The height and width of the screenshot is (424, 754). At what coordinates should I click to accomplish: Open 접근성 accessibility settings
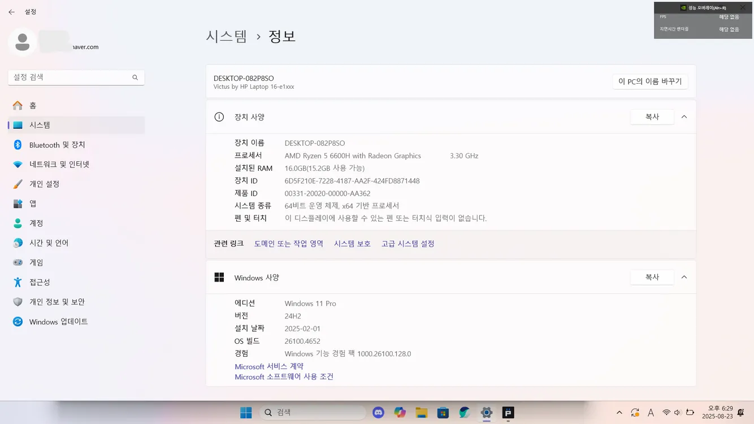coord(76,282)
